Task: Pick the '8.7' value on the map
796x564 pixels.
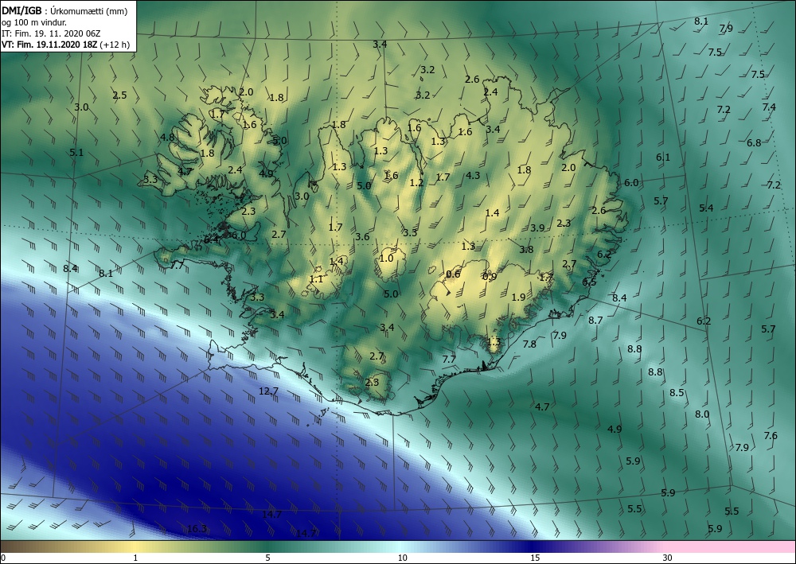Action: 595,320
